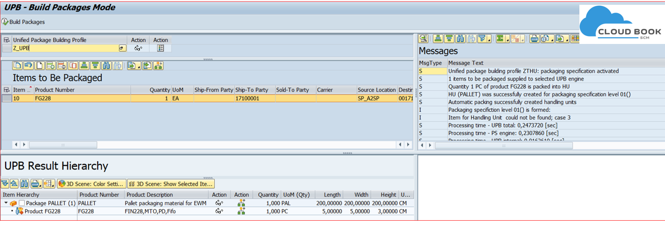Image resolution: width=665 pixels, height=226 pixels.
Task: Click the Append Row icon in Items toolbar
Action: [x=50, y=65]
